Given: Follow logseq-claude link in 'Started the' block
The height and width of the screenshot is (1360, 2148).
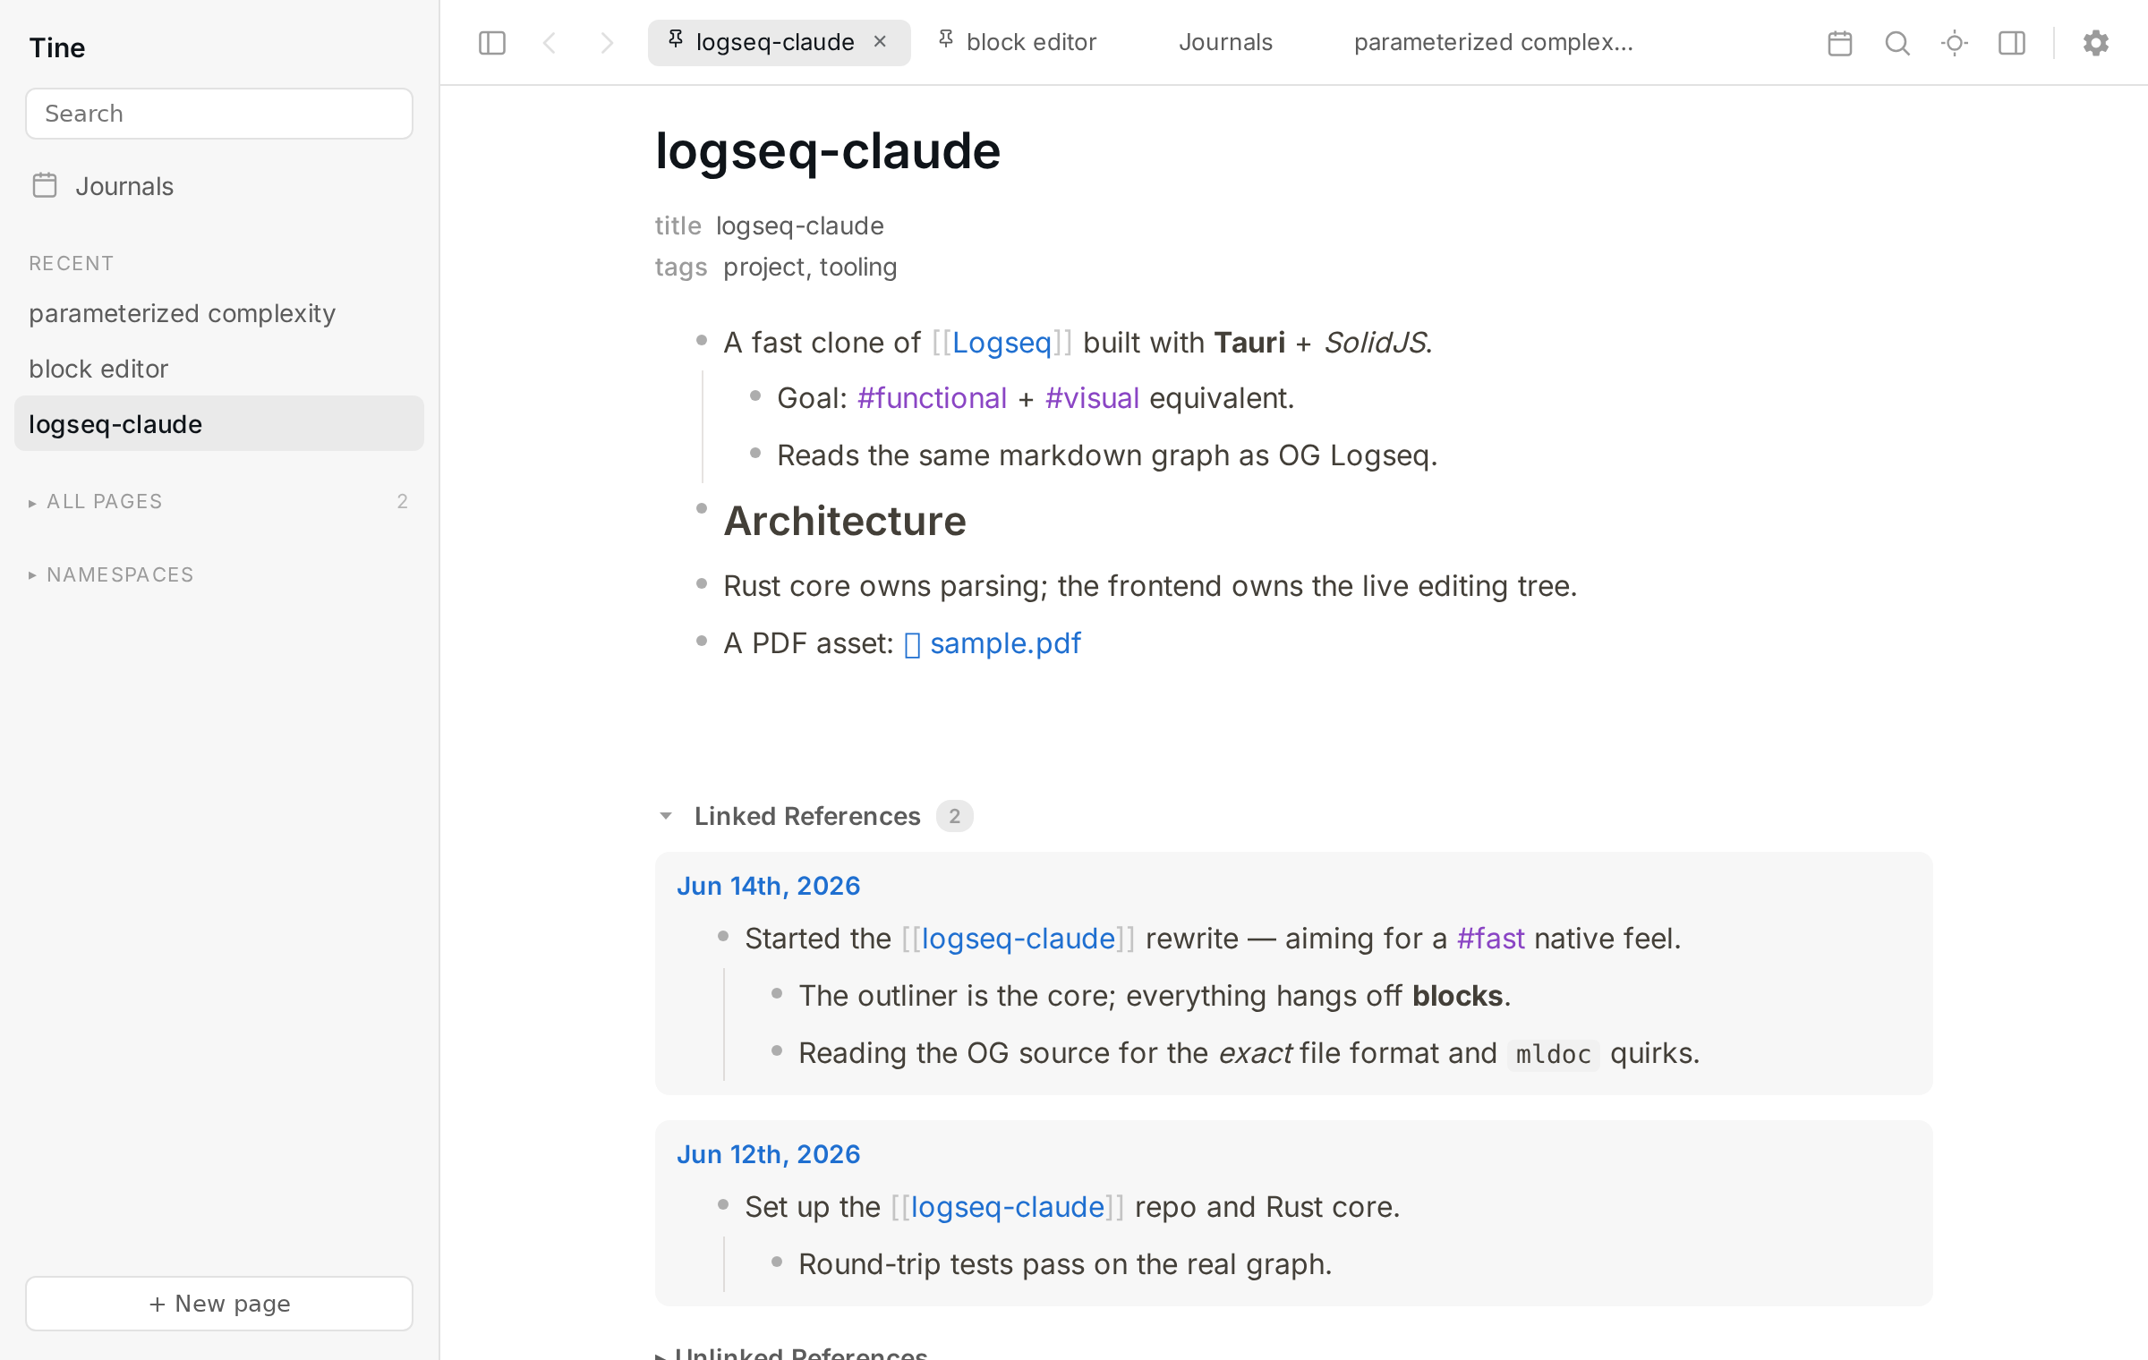Looking at the screenshot, I should (1019, 939).
